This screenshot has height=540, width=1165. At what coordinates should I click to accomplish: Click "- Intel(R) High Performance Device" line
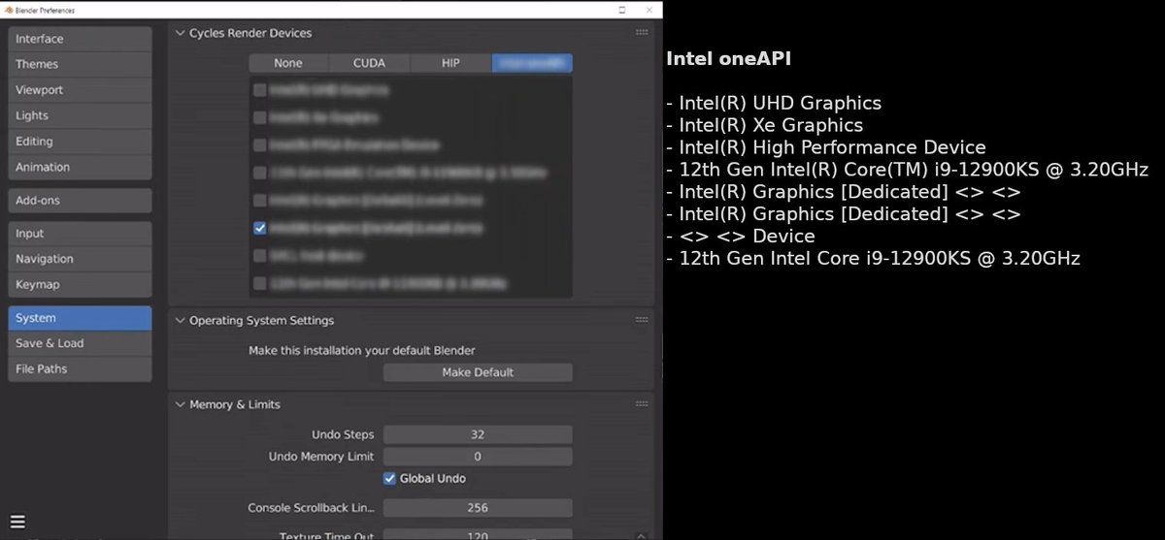tap(826, 147)
